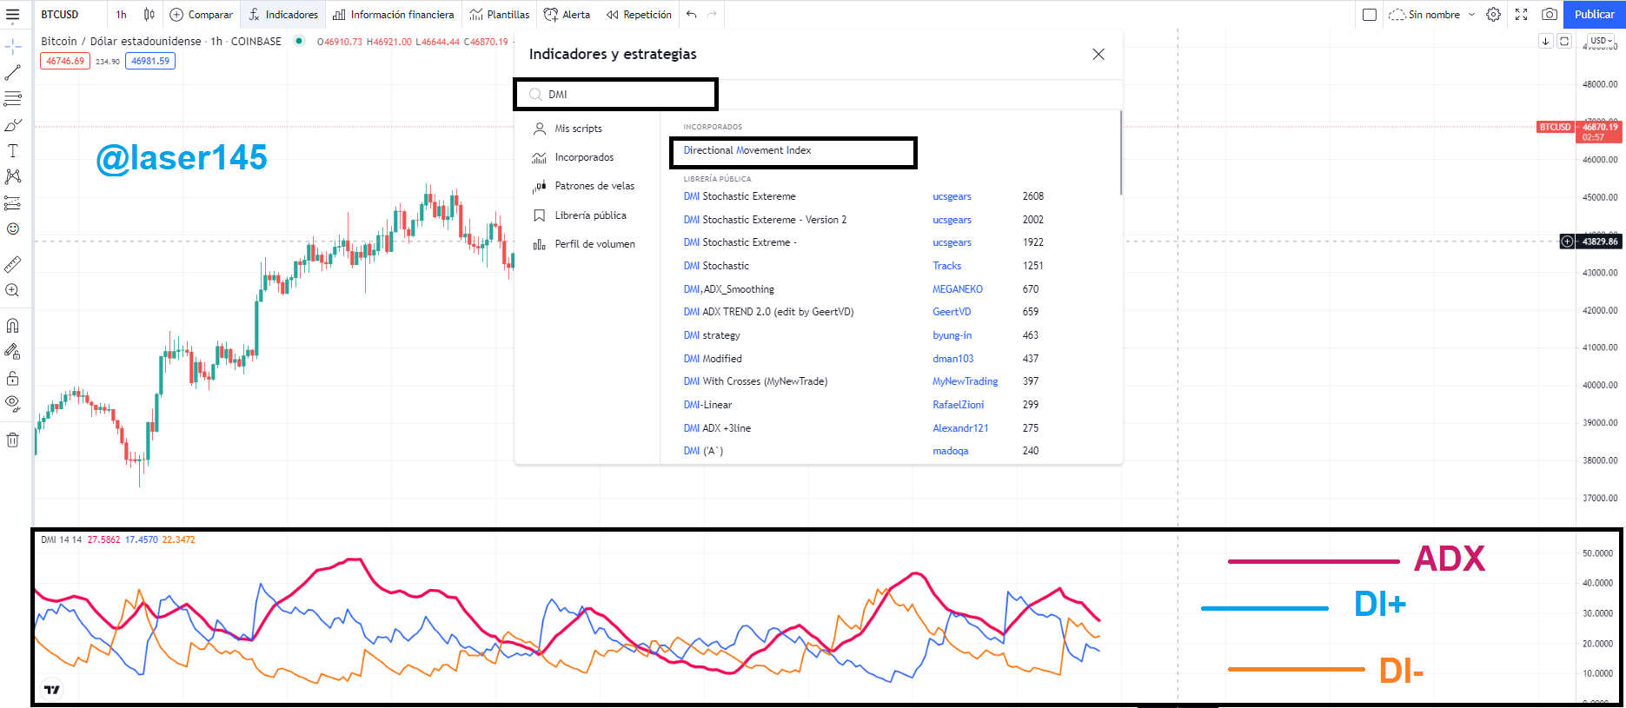The image size is (1626, 708).
Task: Open the USD currency dropdown
Action: coord(1601,41)
